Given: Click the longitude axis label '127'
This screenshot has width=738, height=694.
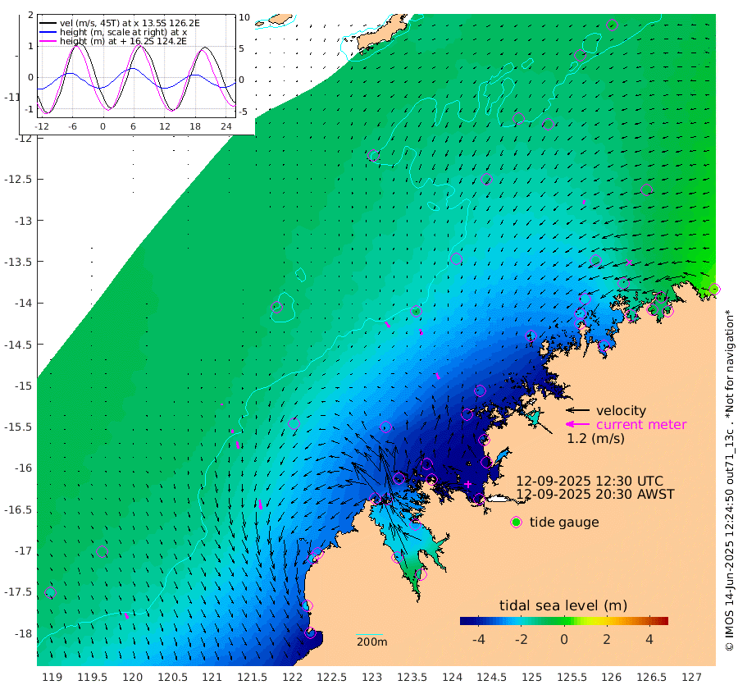Looking at the screenshot, I should (691, 678).
